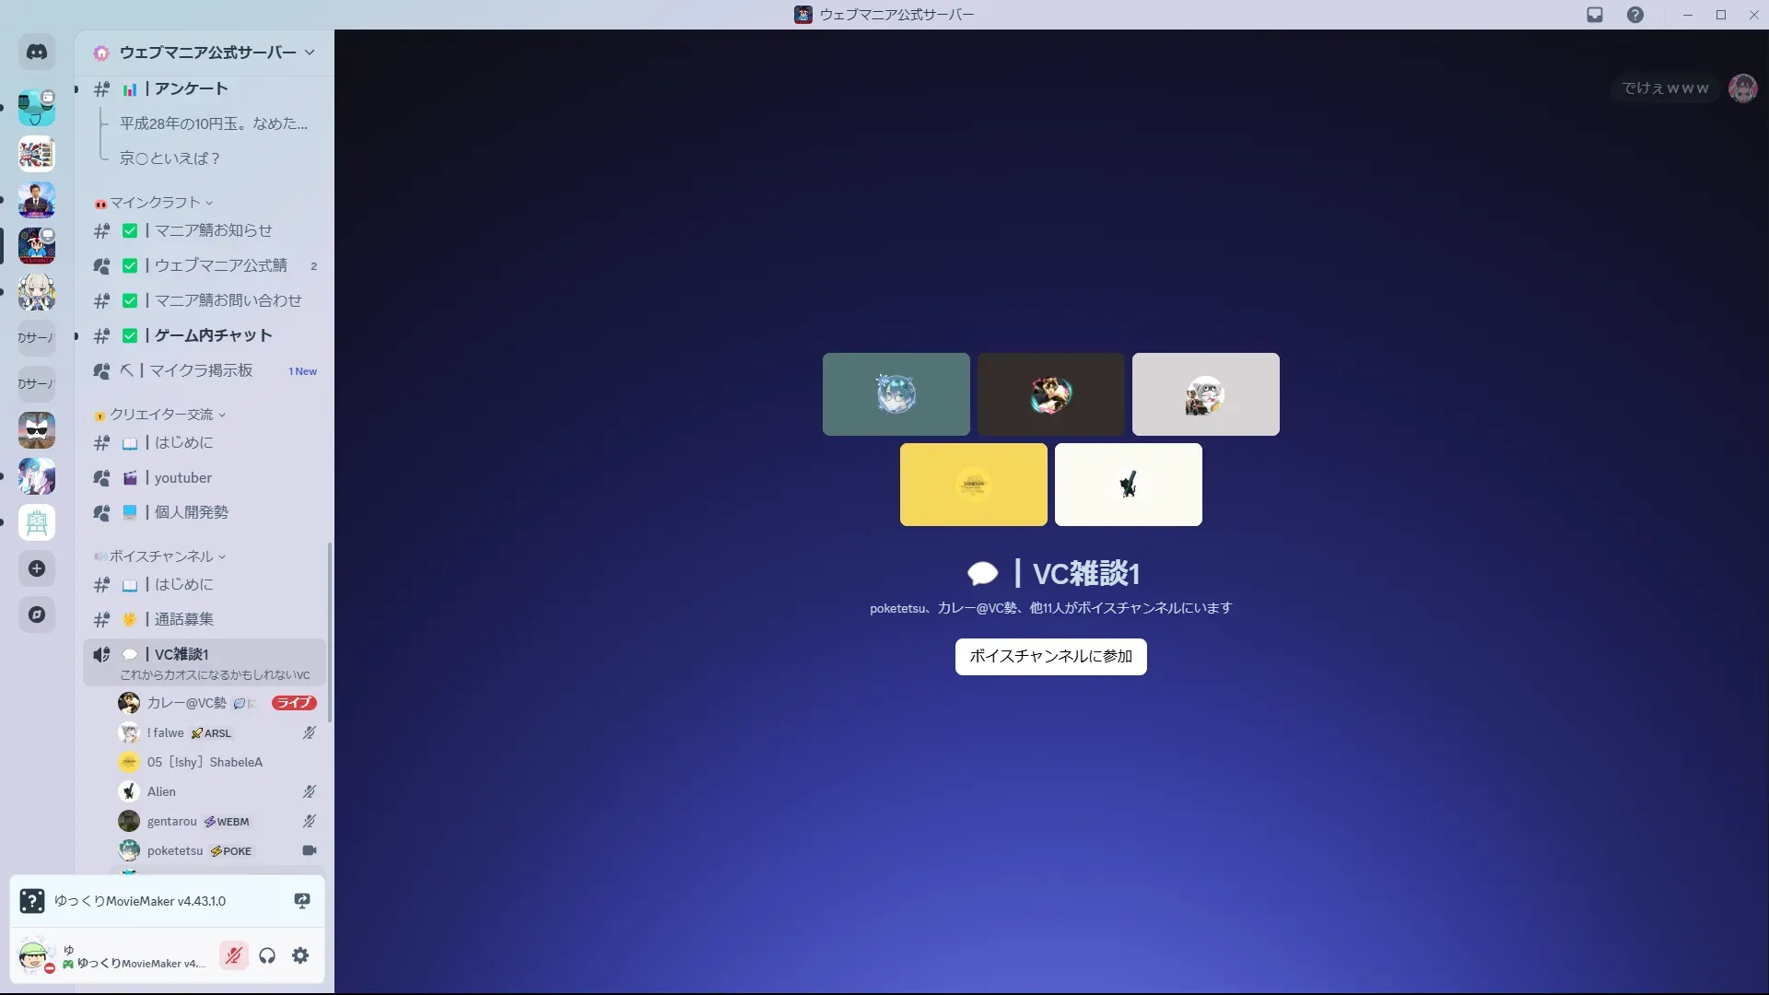Image resolution: width=1769 pixels, height=995 pixels.
Task: Open the inbox icon in title bar
Action: tap(1595, 15)
